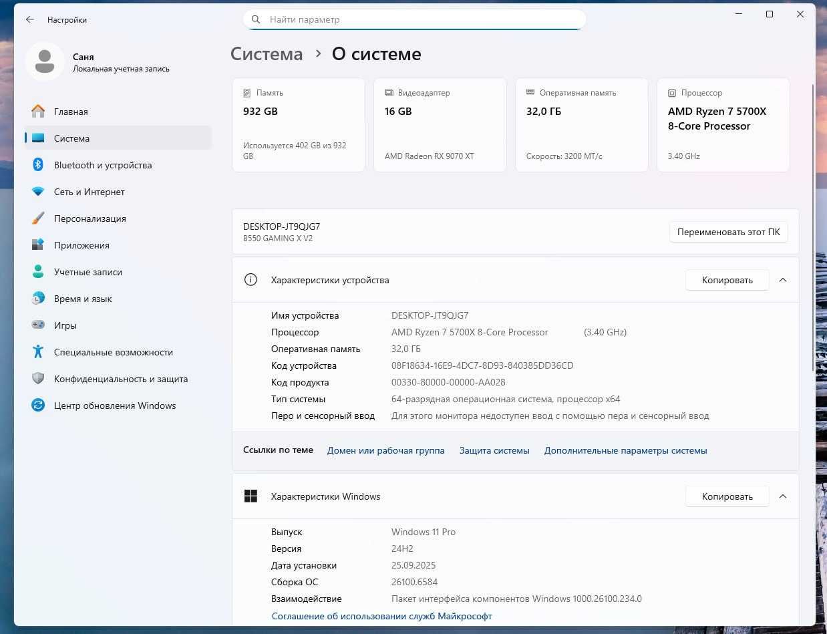Open Домен или рабочая группа link
Screen dimensions: 827x634
click(x=385, y=450)
